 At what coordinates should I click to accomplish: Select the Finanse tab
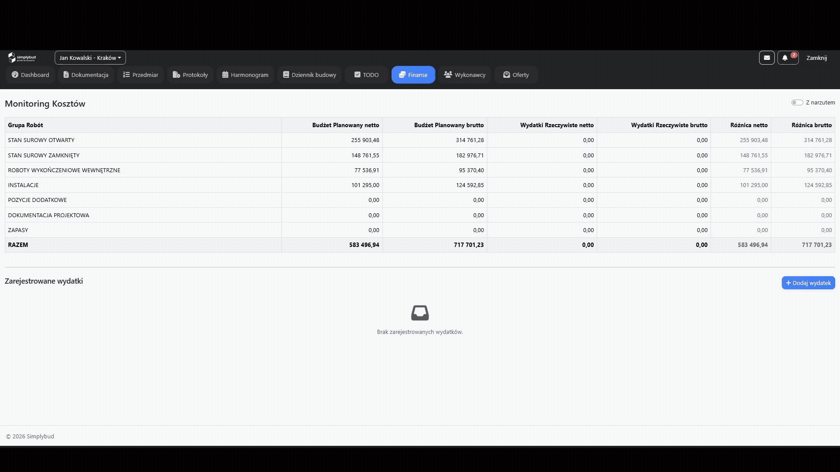click(x=413, y=75)
